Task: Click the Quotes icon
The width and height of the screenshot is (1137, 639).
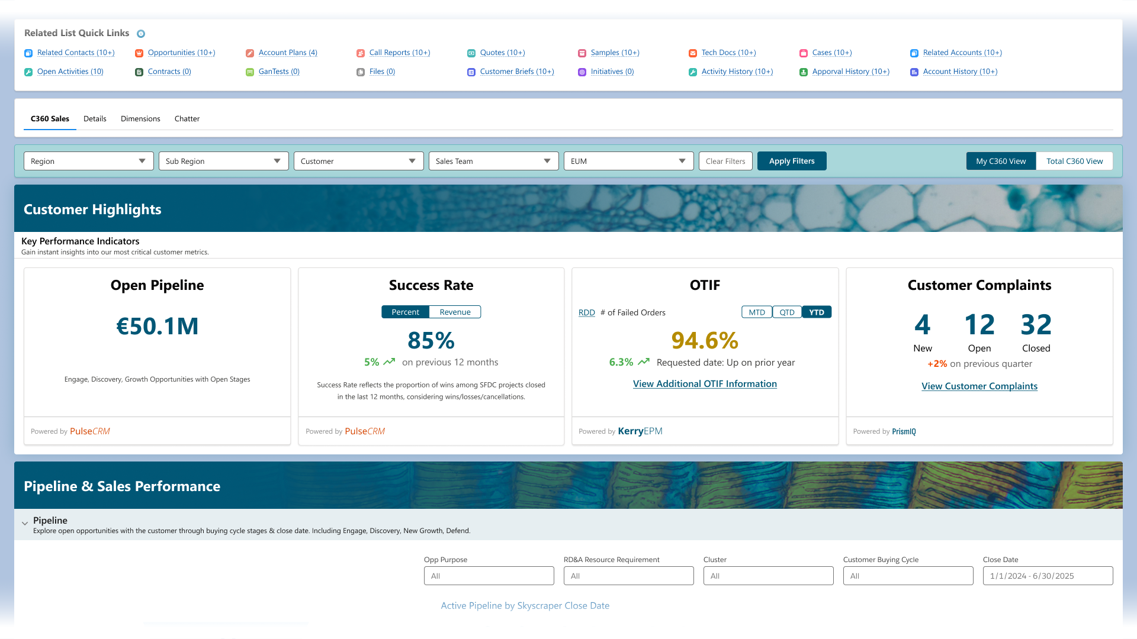Action: 471,53
